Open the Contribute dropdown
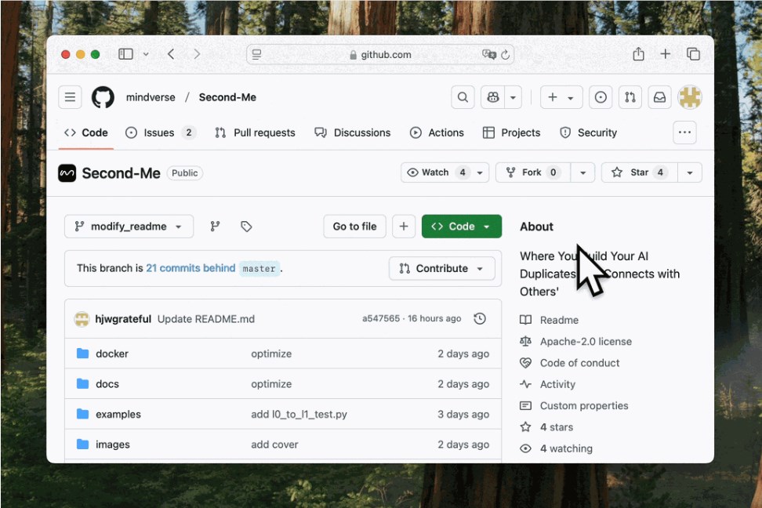762x508 pixels. click(441, 268)
